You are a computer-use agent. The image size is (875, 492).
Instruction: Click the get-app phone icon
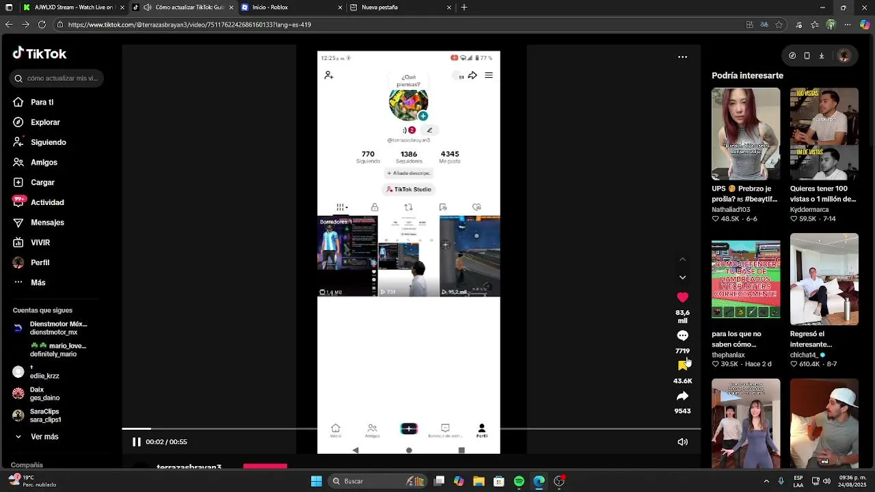(807, 56)
